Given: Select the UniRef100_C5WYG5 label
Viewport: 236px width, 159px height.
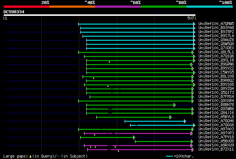Looking at the screenshot, I should pyautogui.click(x=216, y=72).
